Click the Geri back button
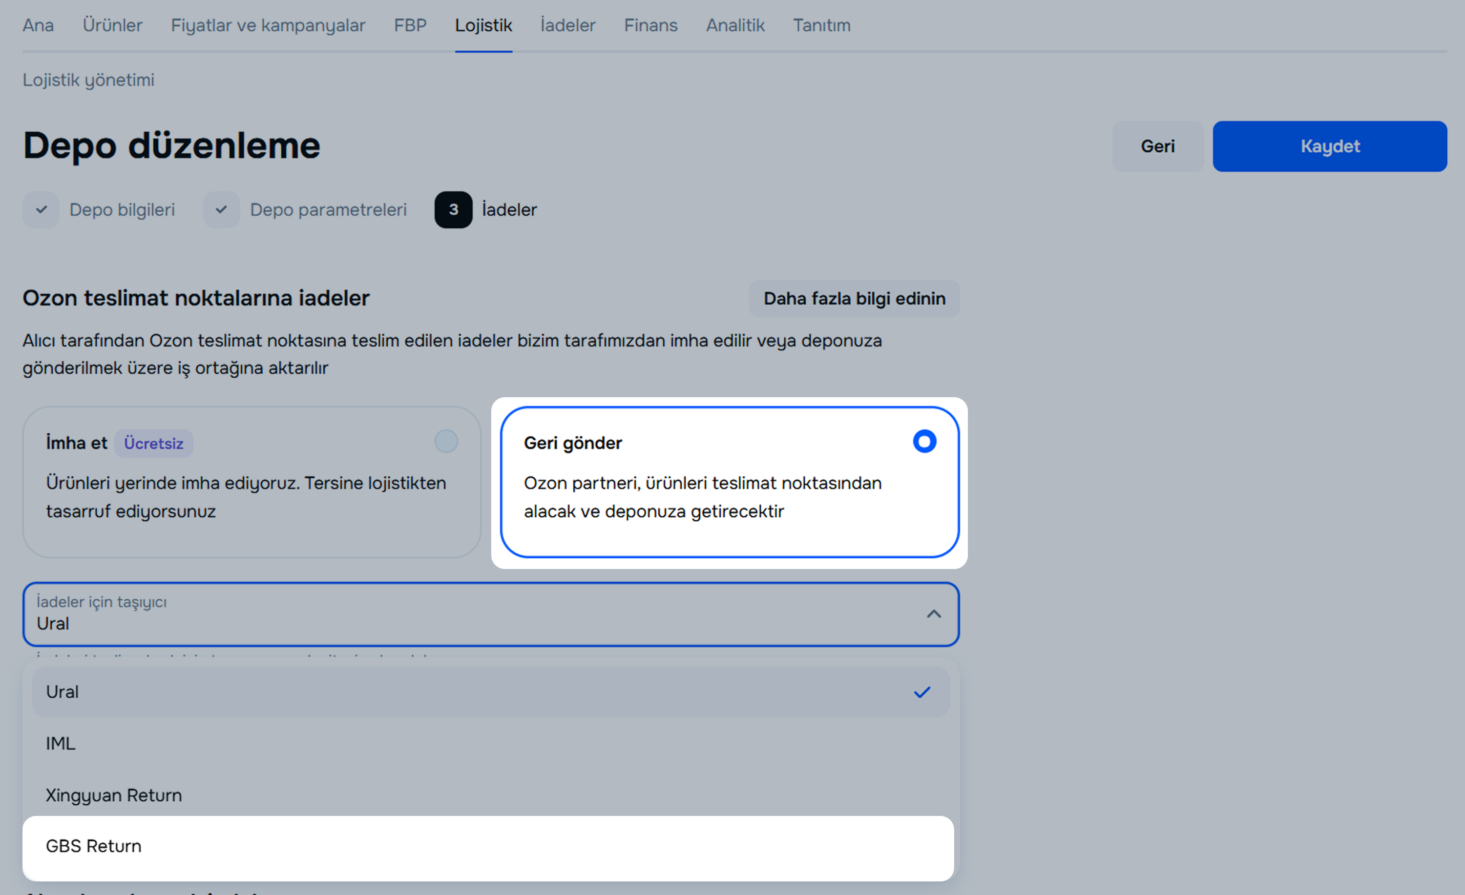Image resolution: width=1465 pixels, height=895 pixels. (1157, 146)
